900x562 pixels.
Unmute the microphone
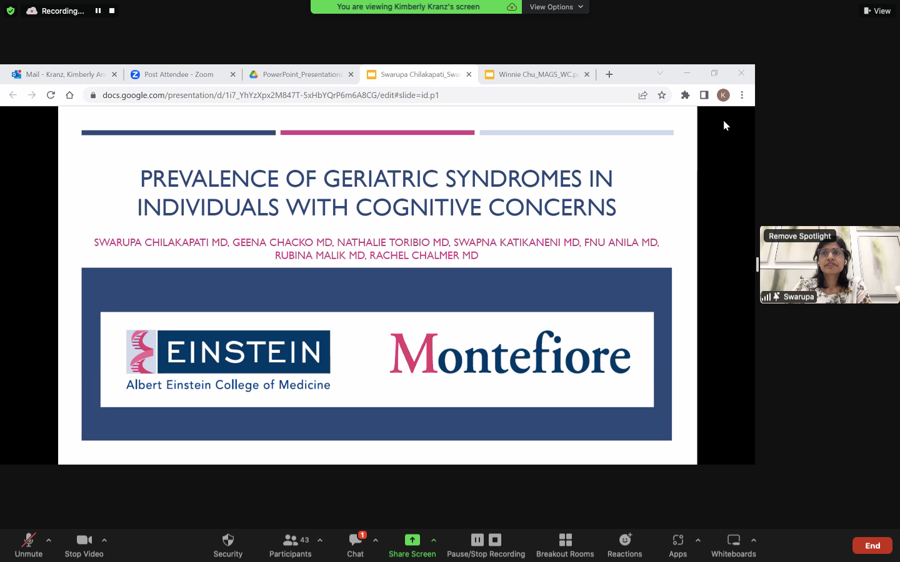pyautogui.click(x=29, y=545)
